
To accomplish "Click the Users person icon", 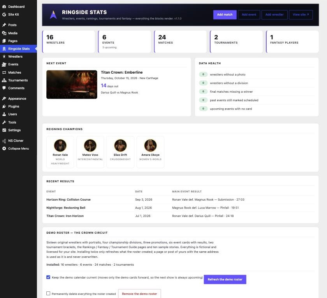I will 4,114.
